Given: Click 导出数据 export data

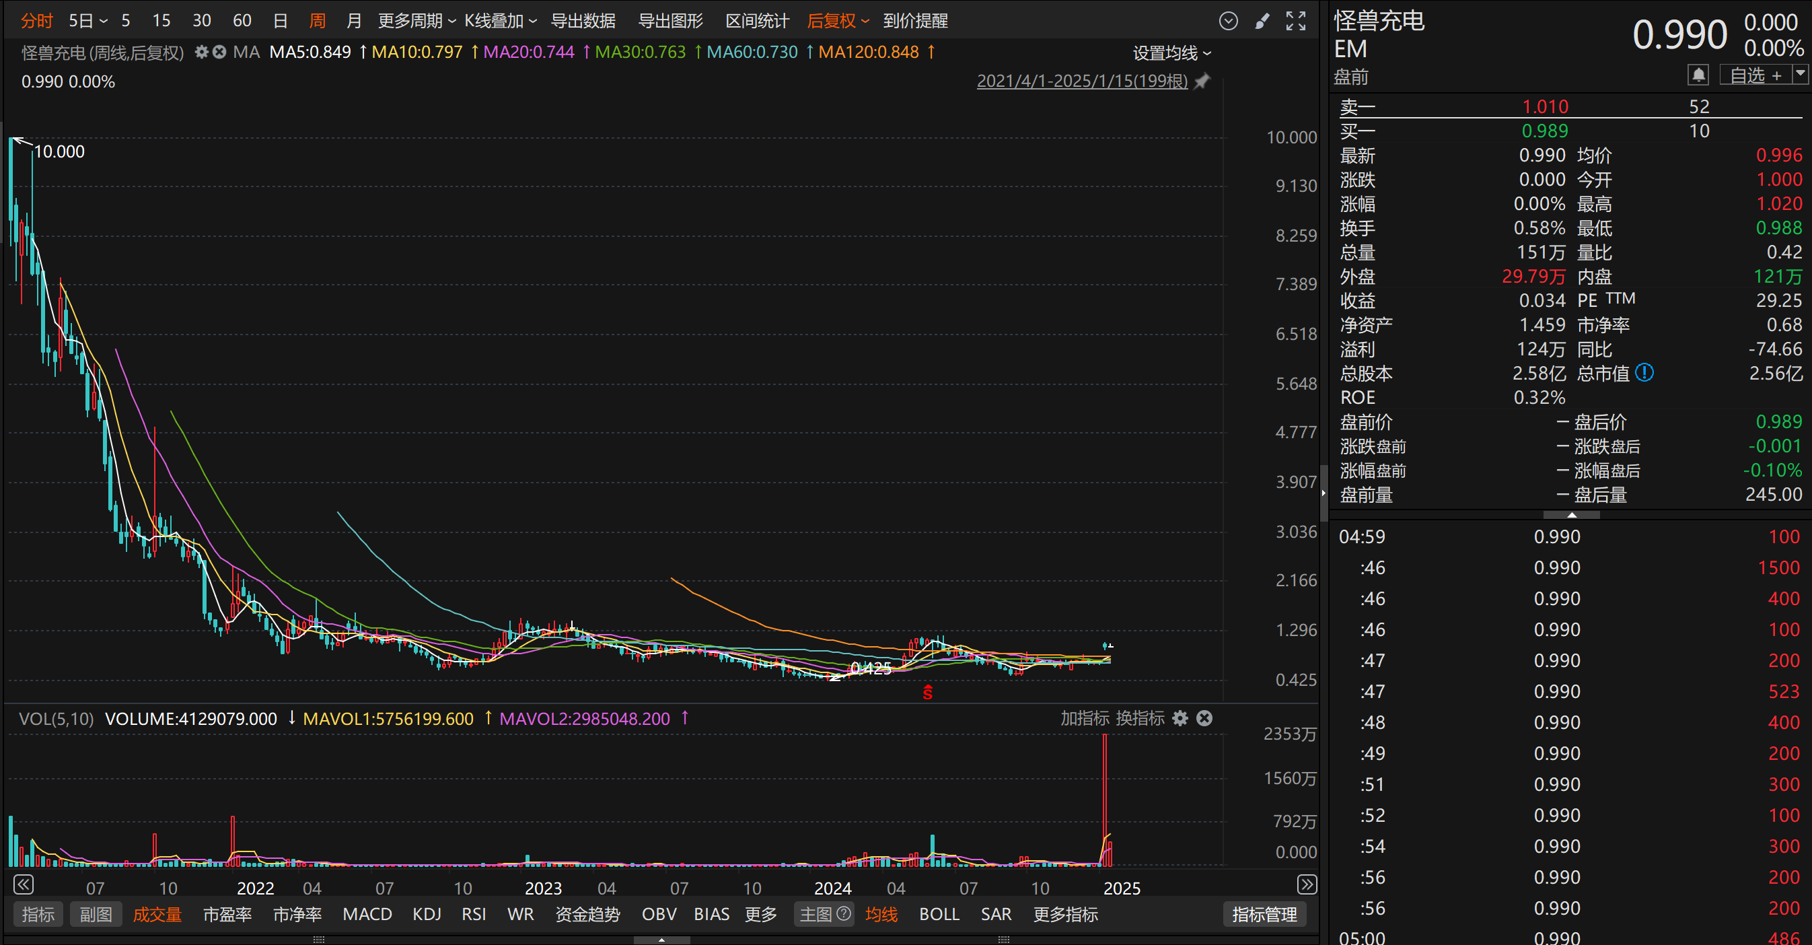Looking at the screenshot, I should point(583,21).
